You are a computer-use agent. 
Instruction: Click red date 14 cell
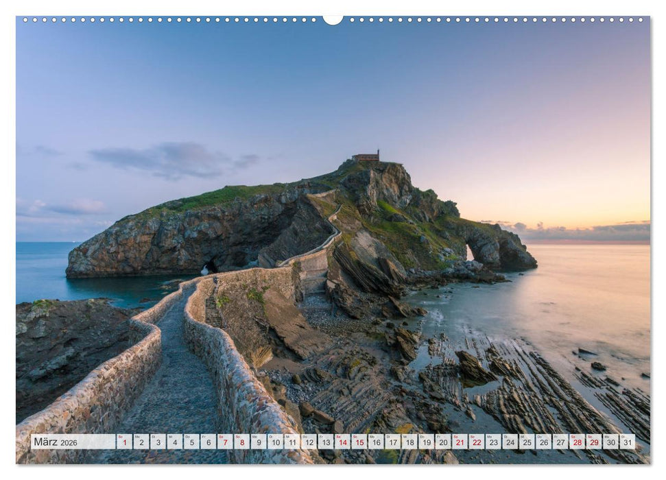click(342, 442)
